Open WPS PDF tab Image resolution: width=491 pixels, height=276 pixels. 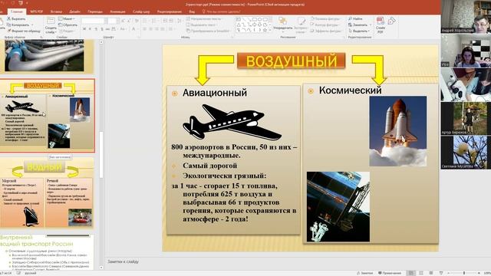click(36, 11)
